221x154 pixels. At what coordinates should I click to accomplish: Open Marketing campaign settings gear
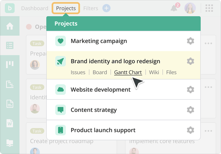[x=191, y=41]
